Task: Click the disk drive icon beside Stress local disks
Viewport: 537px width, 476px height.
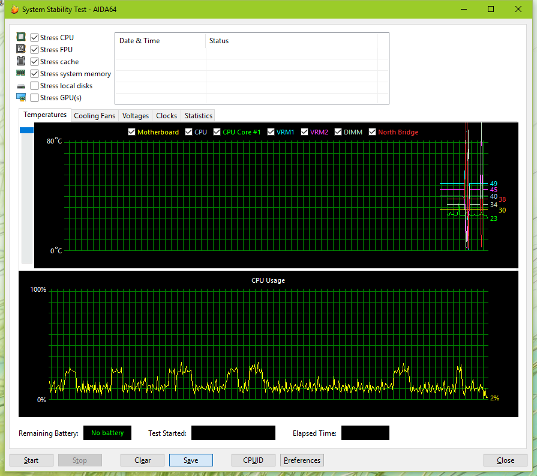Action: click(x=21, y=86)
